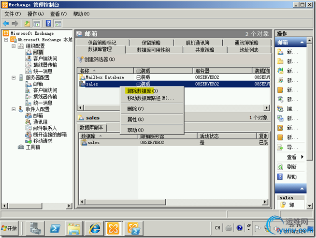Switch to the 保留策略 tab

pyautogui.click(x=151, y=43)
